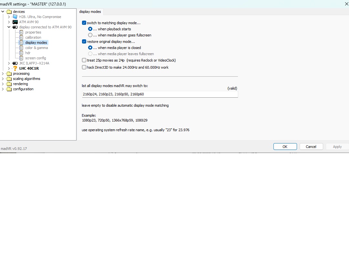Select the JKC ILAFPJ--X214A label

pos(34,63)
